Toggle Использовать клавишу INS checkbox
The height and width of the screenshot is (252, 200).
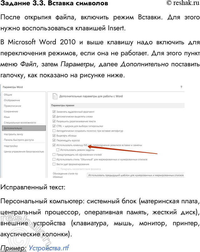(x=54, y=145)
